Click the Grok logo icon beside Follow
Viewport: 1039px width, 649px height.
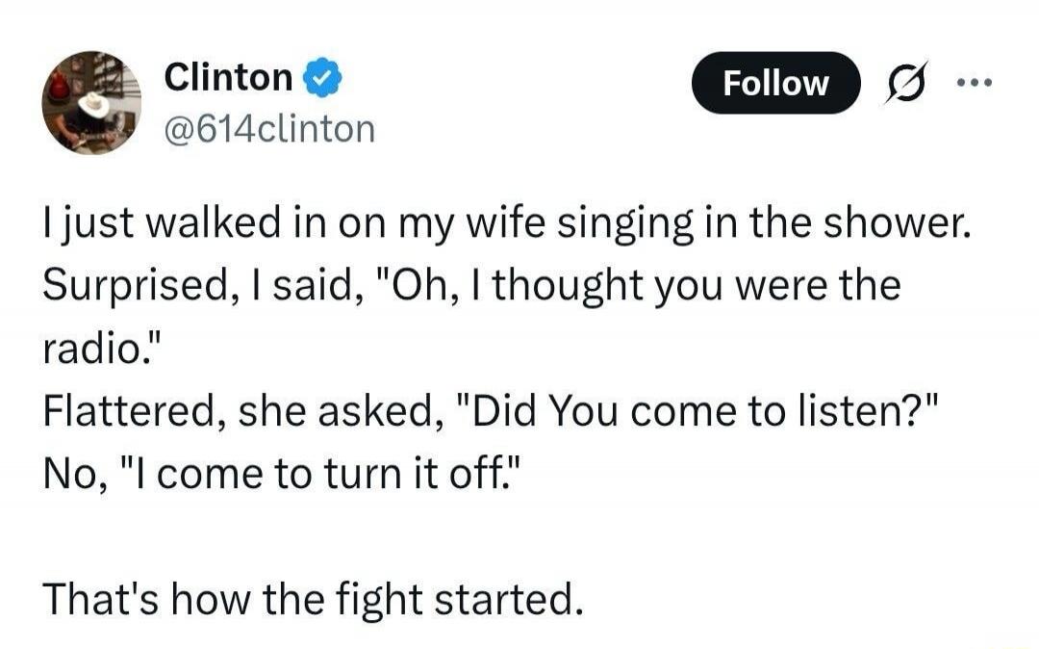coord(908,84)
